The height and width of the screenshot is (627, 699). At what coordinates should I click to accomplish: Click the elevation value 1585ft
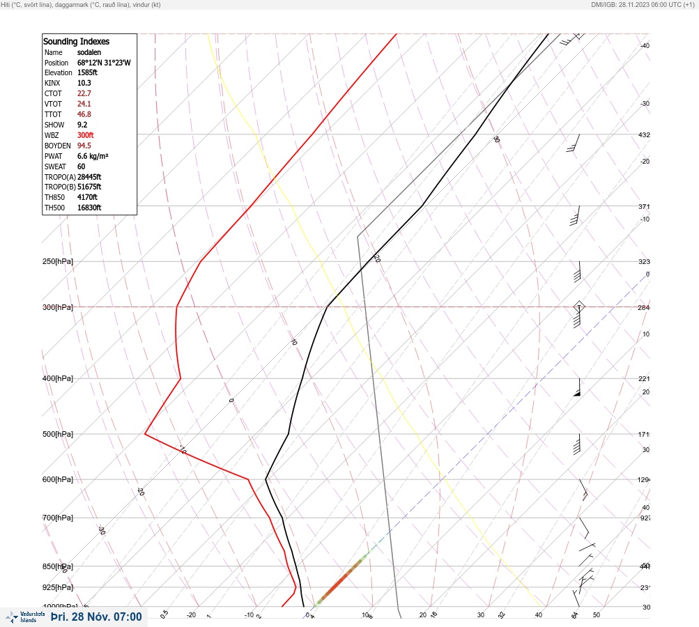87,72
